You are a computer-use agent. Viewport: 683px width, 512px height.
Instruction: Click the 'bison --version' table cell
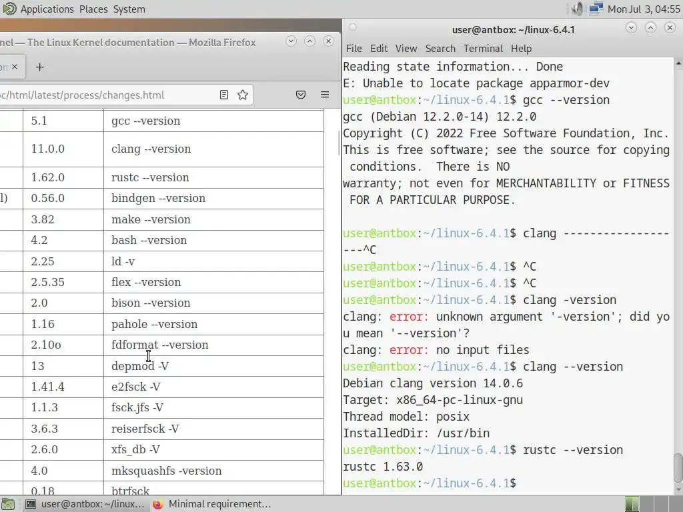pyautogui.click(x=213, y=303)
